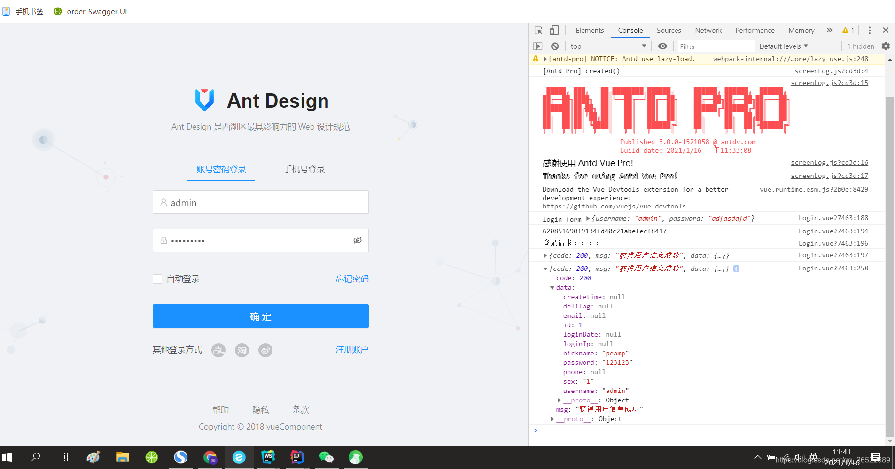This screenshot has height=469, width=895.
Task: Collapse the data object in console
Action: pos(553,288)
